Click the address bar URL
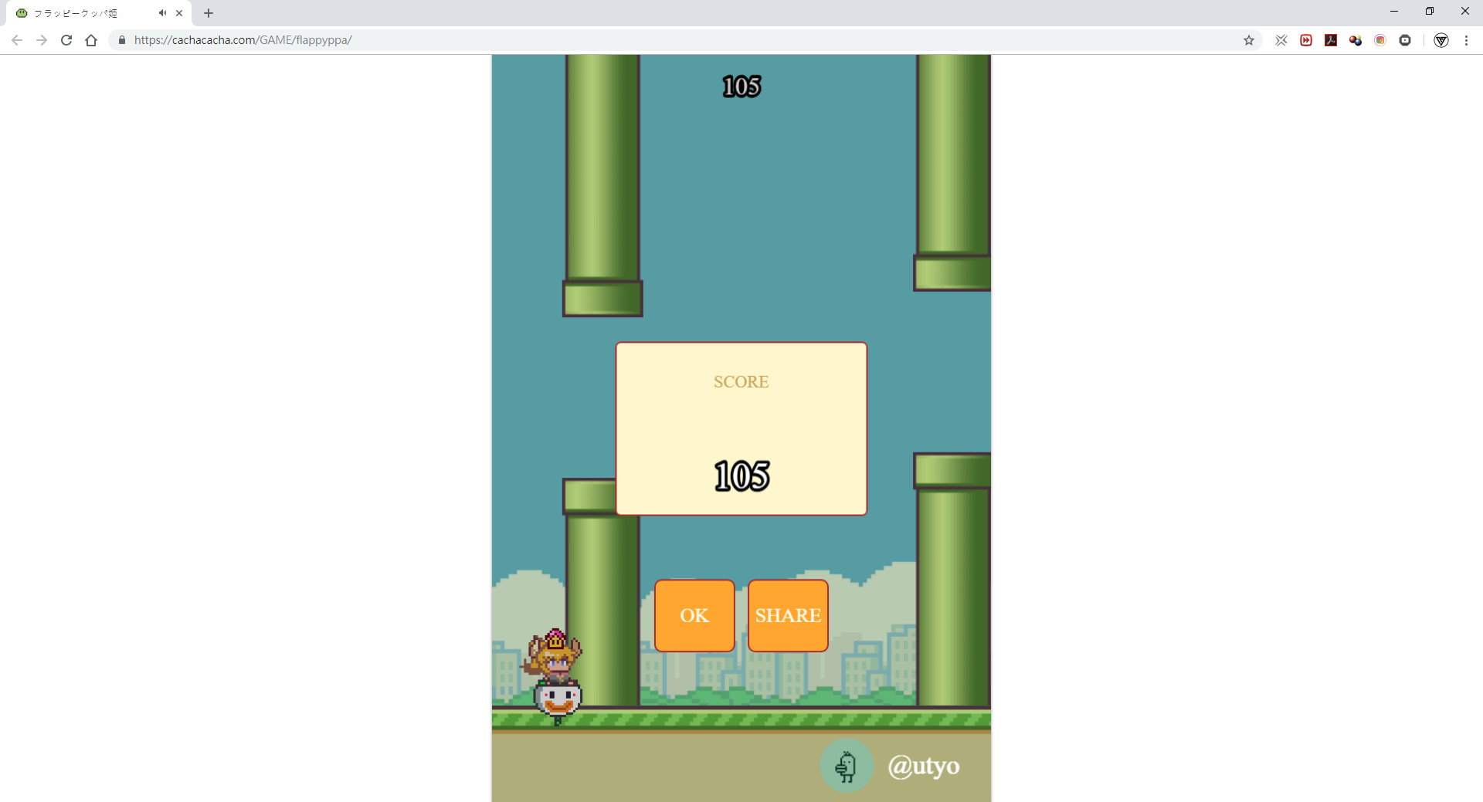The width and height of the screenshot is (1483, 802). pos(243,40)
